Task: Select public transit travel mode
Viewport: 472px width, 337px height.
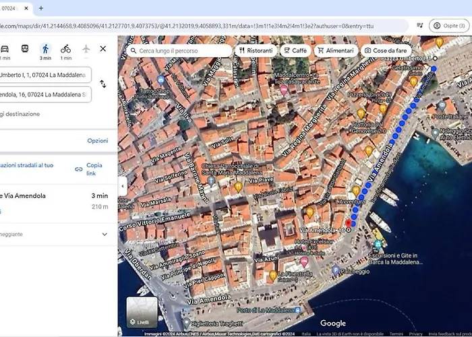Action: (x=25, y=49)
